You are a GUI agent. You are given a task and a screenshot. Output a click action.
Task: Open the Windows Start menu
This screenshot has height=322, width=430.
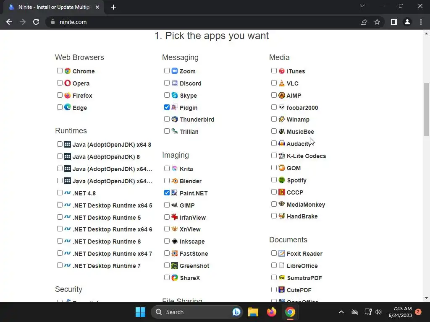point(140,312)
